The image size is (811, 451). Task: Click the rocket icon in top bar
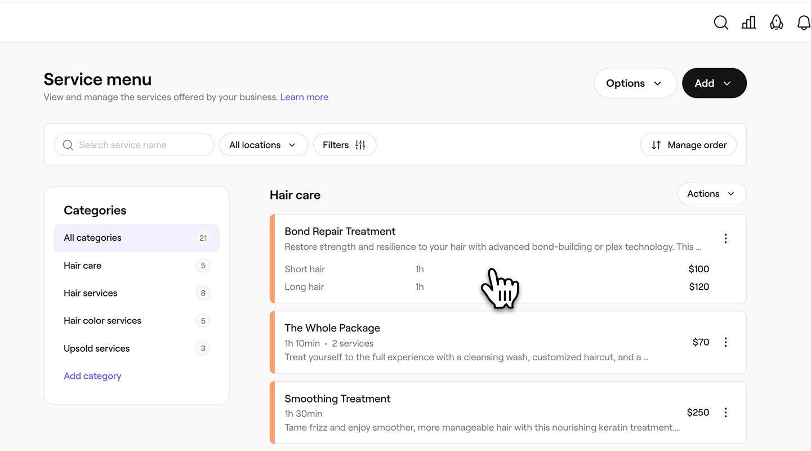[777, 23]
